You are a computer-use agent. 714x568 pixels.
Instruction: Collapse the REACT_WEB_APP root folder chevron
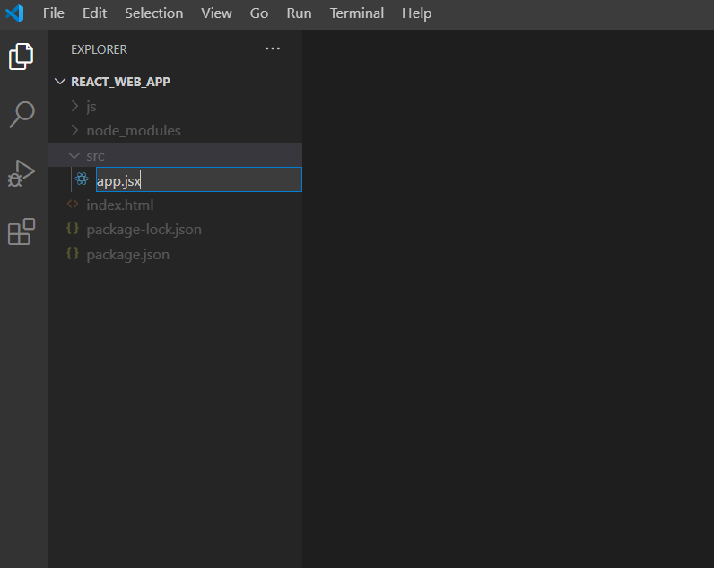60,82
